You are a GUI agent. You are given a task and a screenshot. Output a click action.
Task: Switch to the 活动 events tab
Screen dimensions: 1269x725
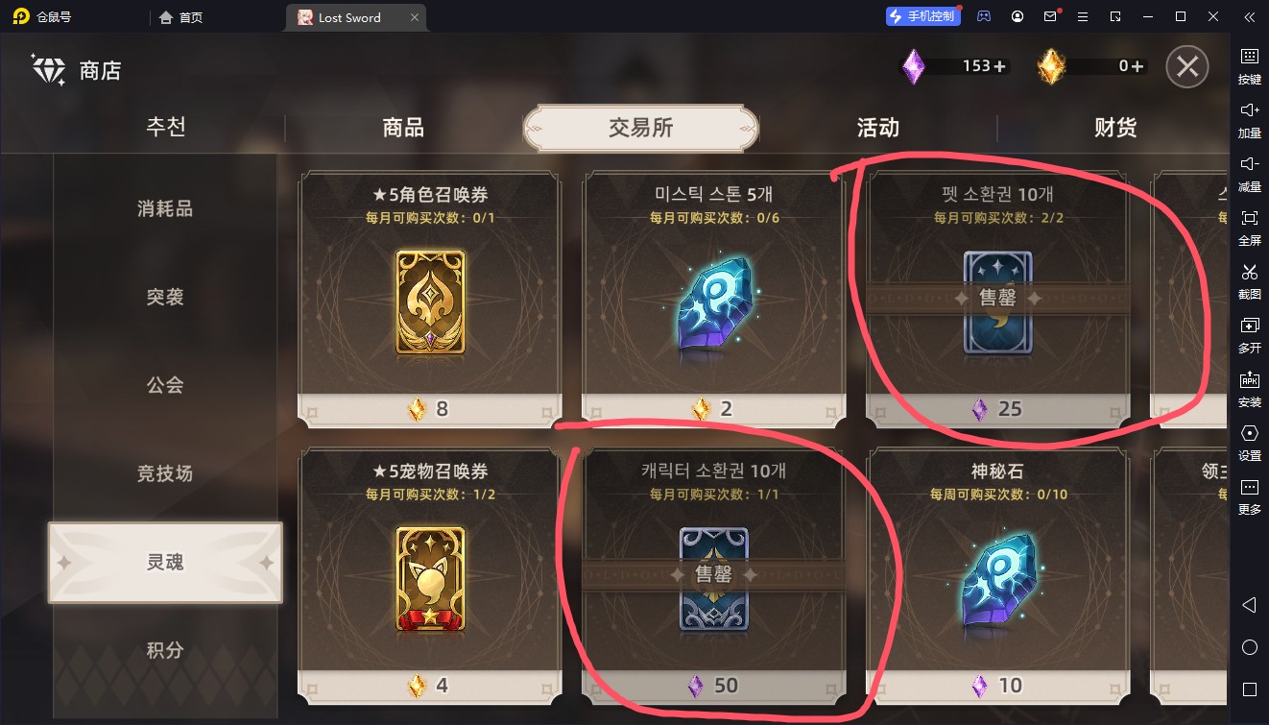pyautogui.click(x=878, y=128)
